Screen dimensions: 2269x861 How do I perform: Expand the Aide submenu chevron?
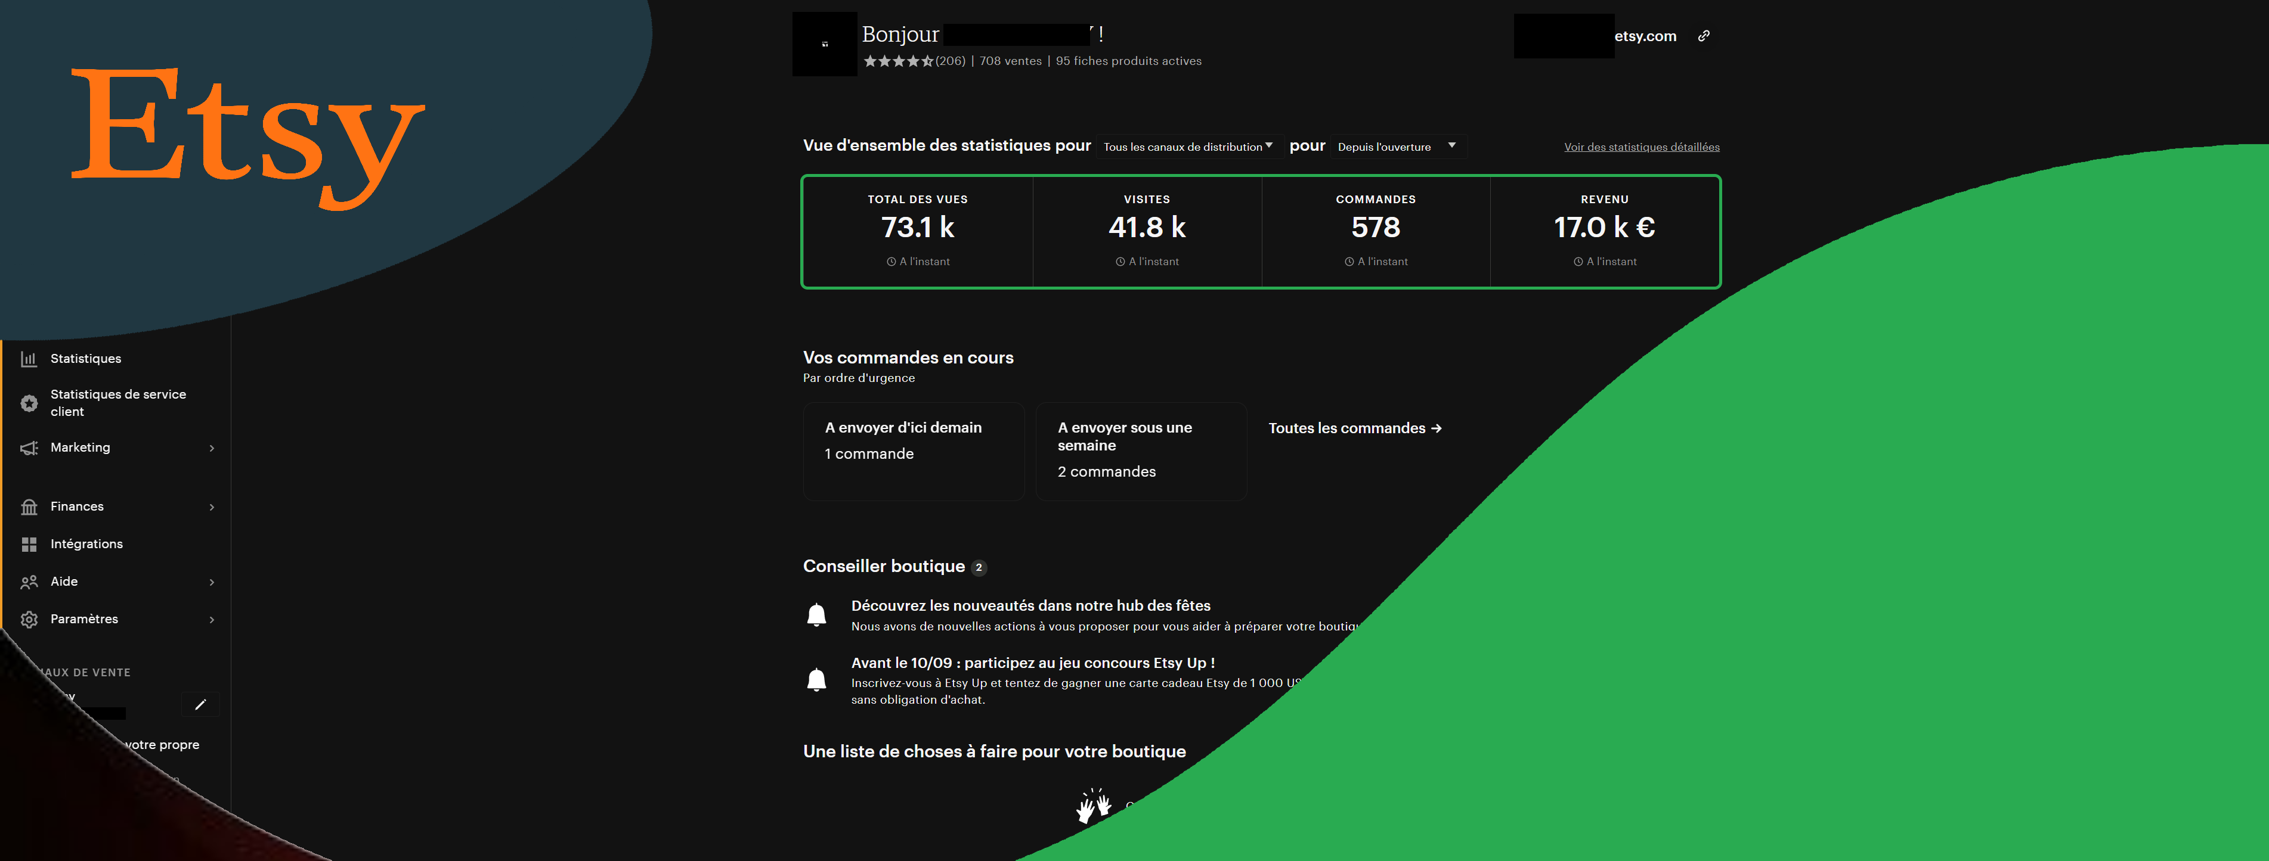[x=212, y=582]
